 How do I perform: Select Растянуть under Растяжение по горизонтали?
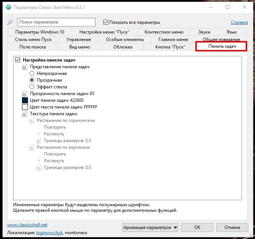[x=39, y=134]
